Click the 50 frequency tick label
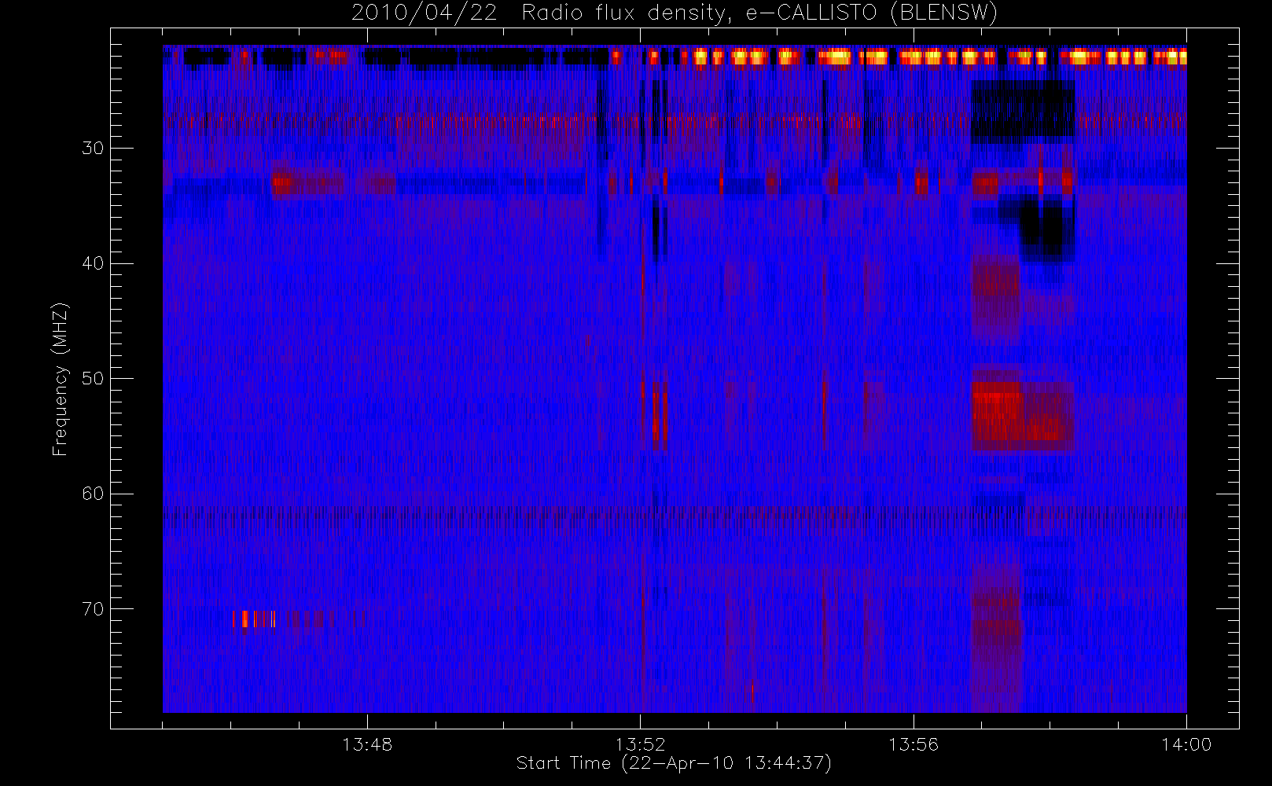1272x786 pixels. pos(93,378)
